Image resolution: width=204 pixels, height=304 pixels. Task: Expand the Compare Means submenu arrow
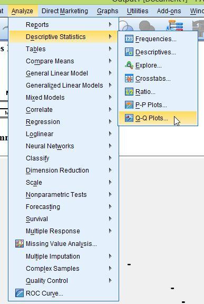point(110,61)
